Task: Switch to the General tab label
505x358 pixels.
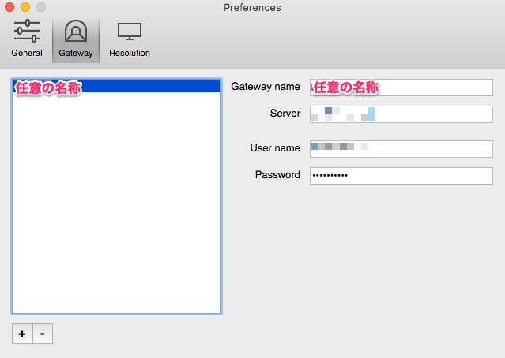Action: 27,54
